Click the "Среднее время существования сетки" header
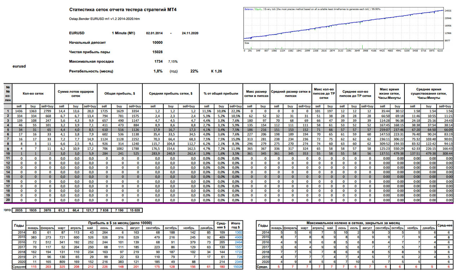The image size is (465, 275). point(429,93)
